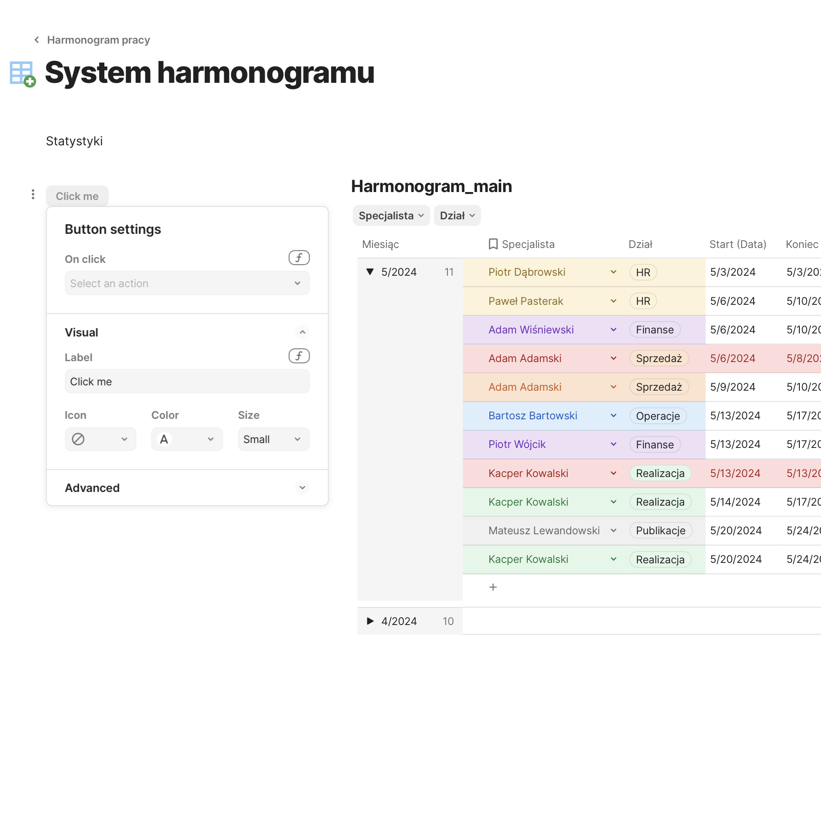Collapse the Visual section
The height and width of the screenshot is (821, 821).
[x=302, y=332]
